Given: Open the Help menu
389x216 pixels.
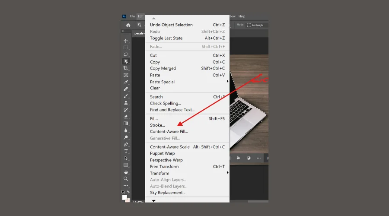Looking at the screenshot, I should click(242, 16).
